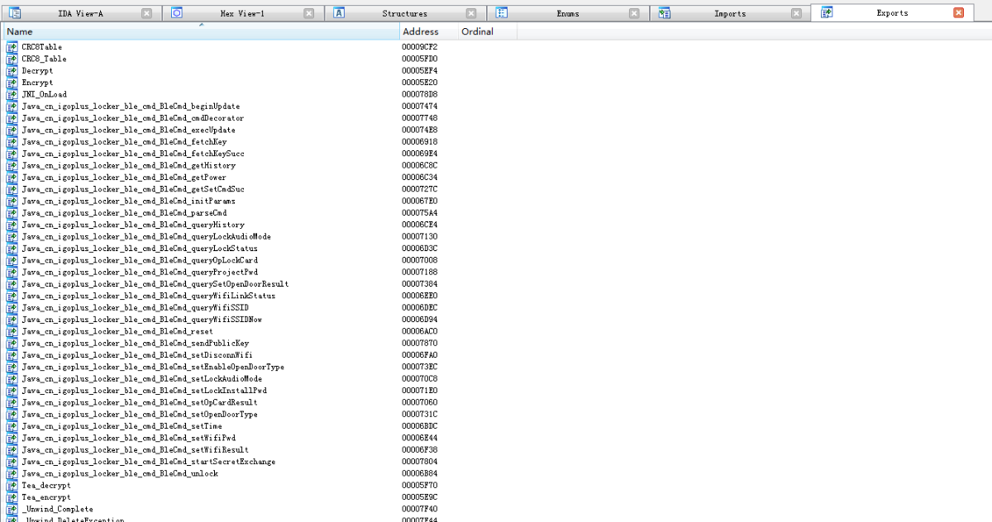Select the BleCmd_queryWifiLinkStatus export
992x522 pixels.
(149, 296)
